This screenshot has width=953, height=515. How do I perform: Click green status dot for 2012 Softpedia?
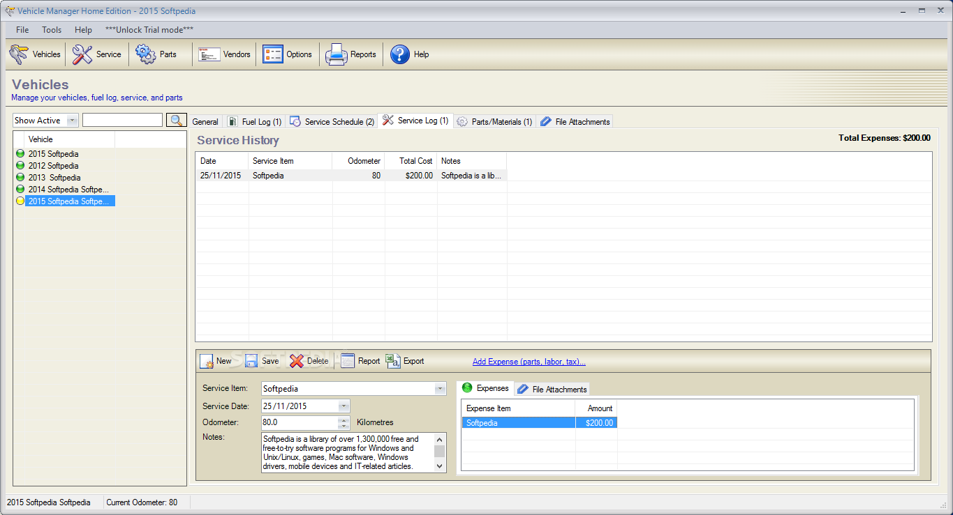point(20,166)
